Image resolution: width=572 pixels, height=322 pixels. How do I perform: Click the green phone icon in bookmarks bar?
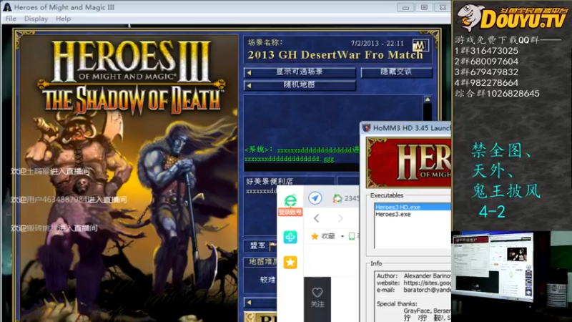click(352, 236)
